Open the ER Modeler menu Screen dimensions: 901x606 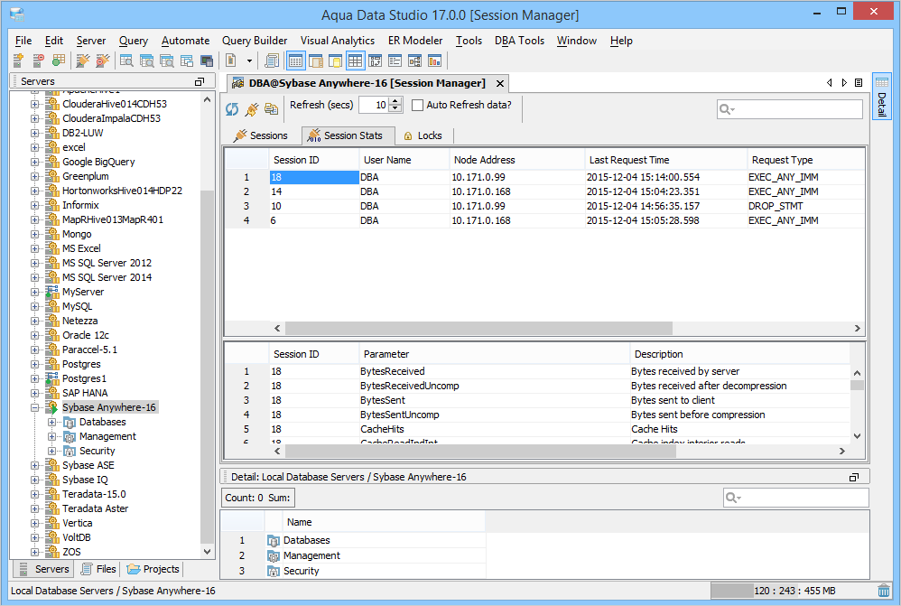coord(415,41)
